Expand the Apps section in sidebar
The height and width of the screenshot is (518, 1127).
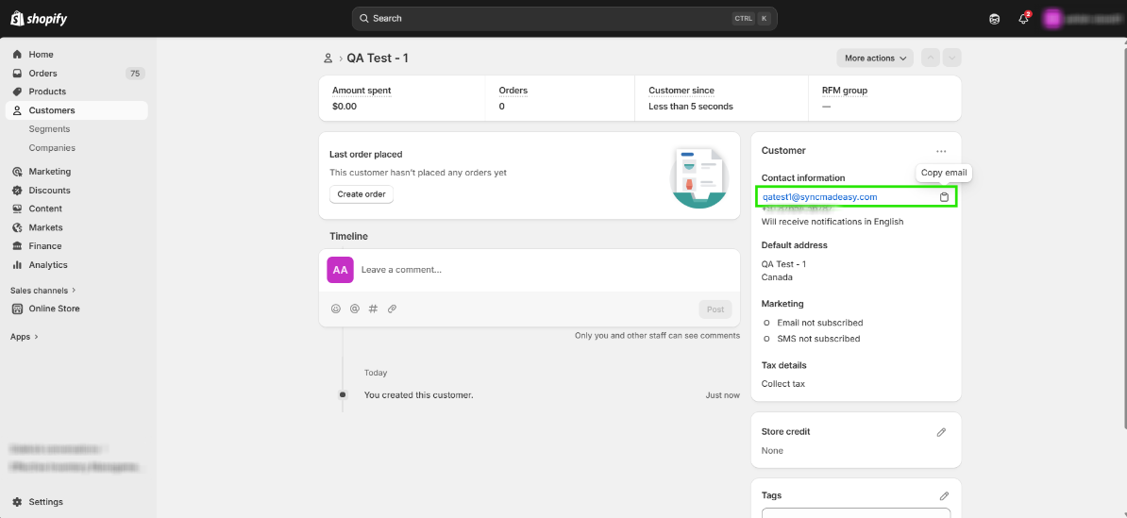coord(25,337)
